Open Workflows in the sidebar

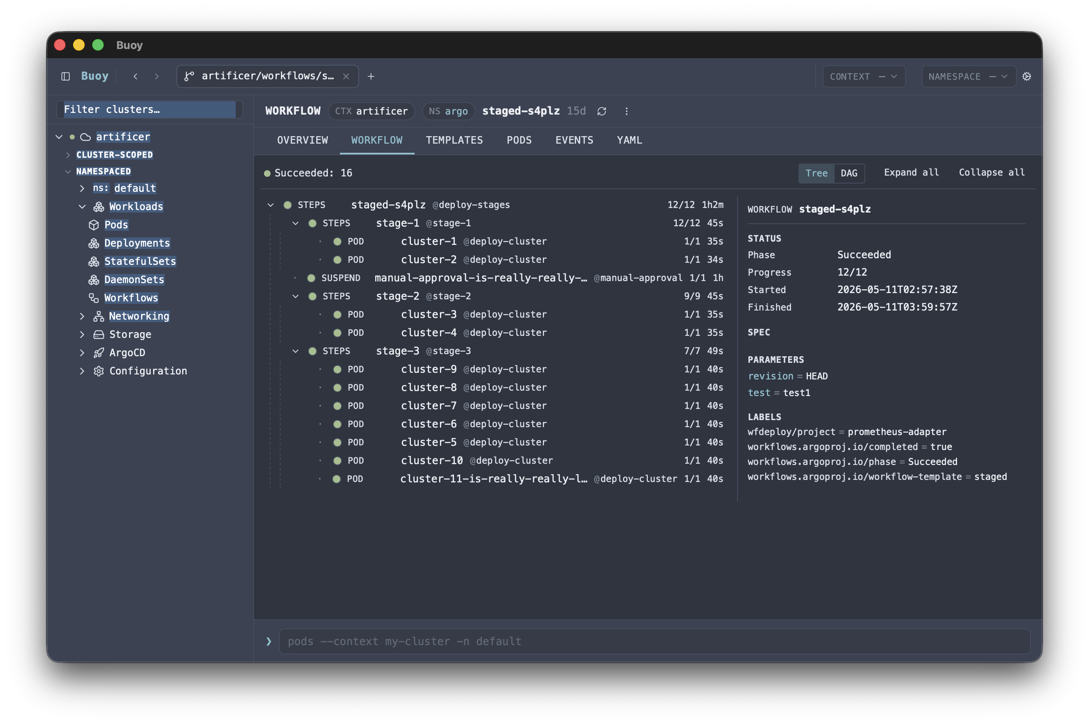(x=131, y=298)
